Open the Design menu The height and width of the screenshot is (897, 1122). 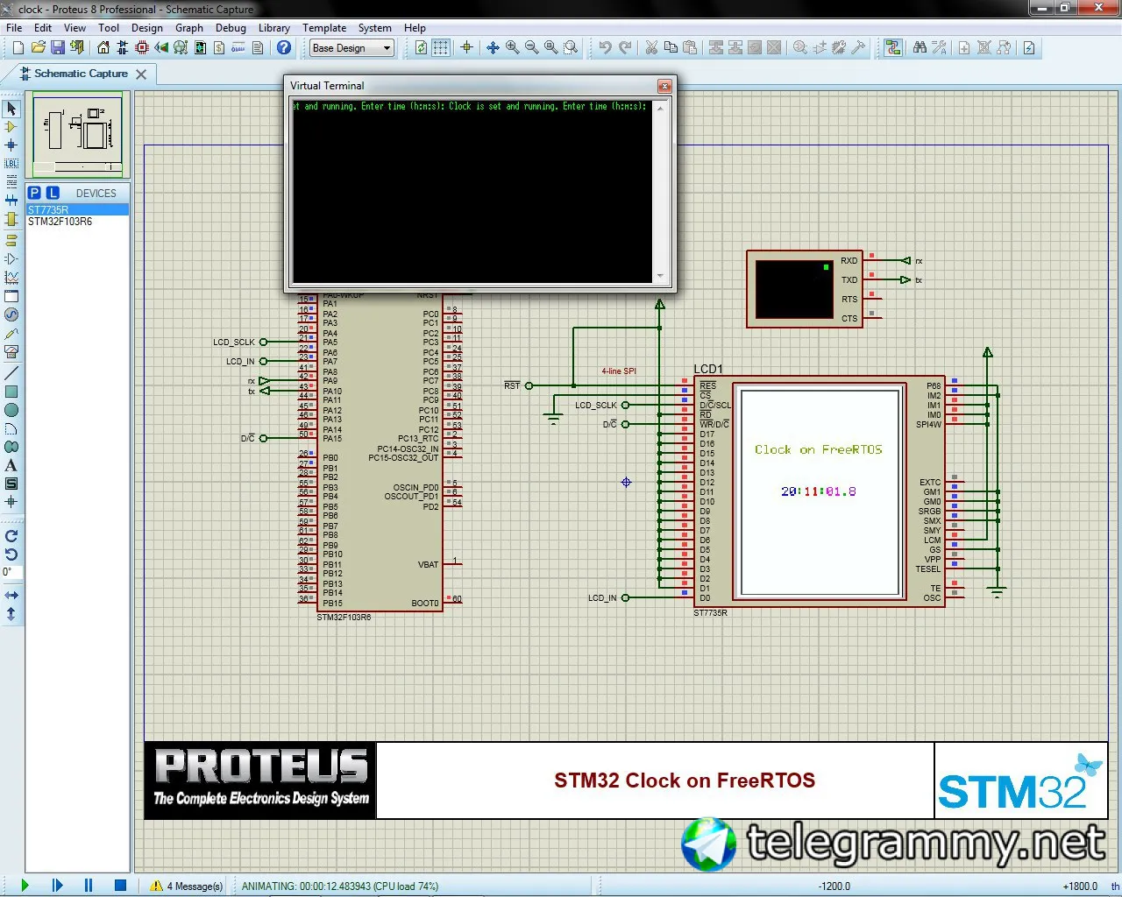pyautogui.click(x=147, y=27)
